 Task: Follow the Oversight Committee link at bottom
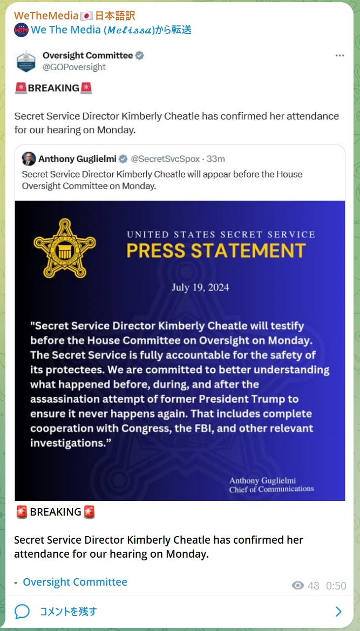(75, 582)
